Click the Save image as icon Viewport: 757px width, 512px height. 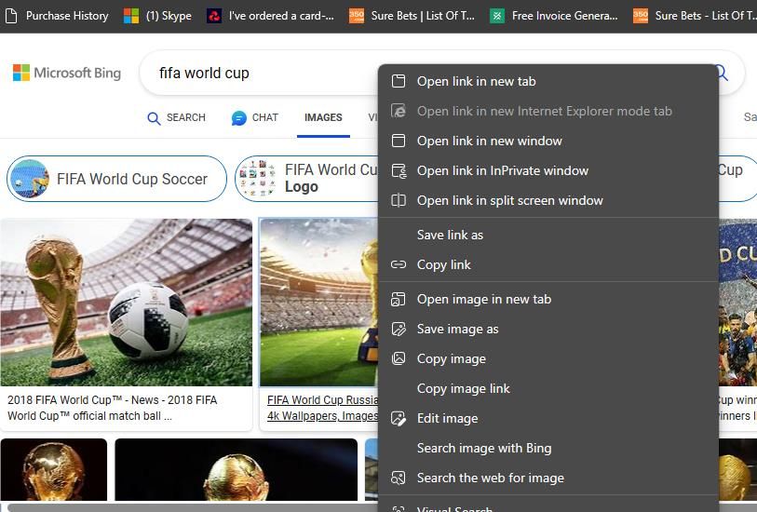[399, 330]
